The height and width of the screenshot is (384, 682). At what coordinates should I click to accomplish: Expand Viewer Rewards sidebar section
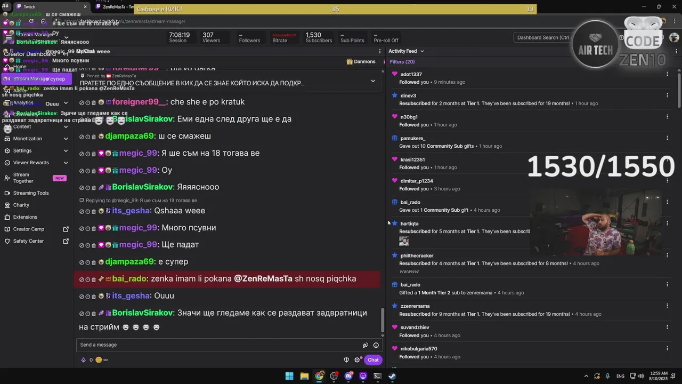[x=66, y=163]
